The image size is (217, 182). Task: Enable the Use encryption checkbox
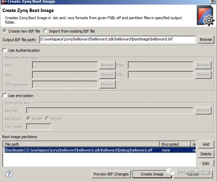pyautogui.click(x=5, y=96)
